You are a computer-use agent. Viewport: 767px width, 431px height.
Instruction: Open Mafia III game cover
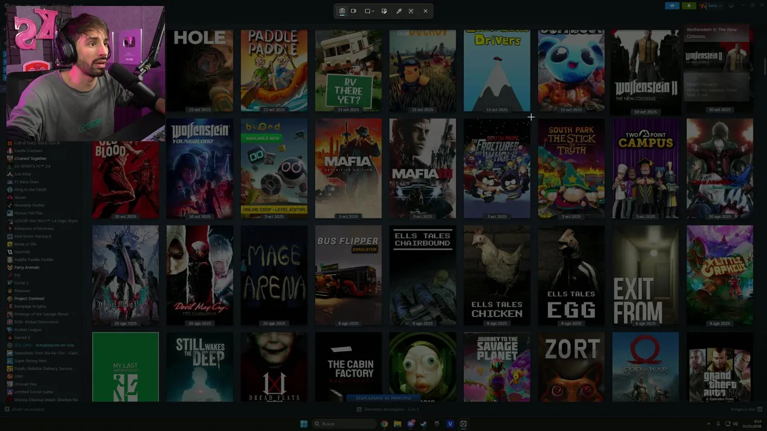click(422, 168)
